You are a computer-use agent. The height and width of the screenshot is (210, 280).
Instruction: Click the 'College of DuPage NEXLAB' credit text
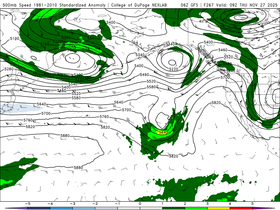click(139, 5)
